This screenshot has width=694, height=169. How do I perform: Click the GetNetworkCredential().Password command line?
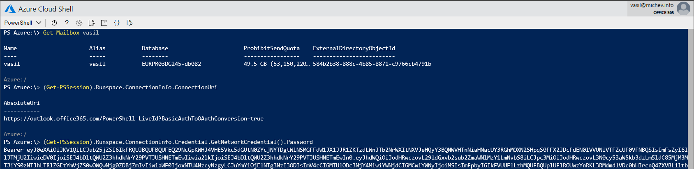pyautogui.click(x=178, y=142)
